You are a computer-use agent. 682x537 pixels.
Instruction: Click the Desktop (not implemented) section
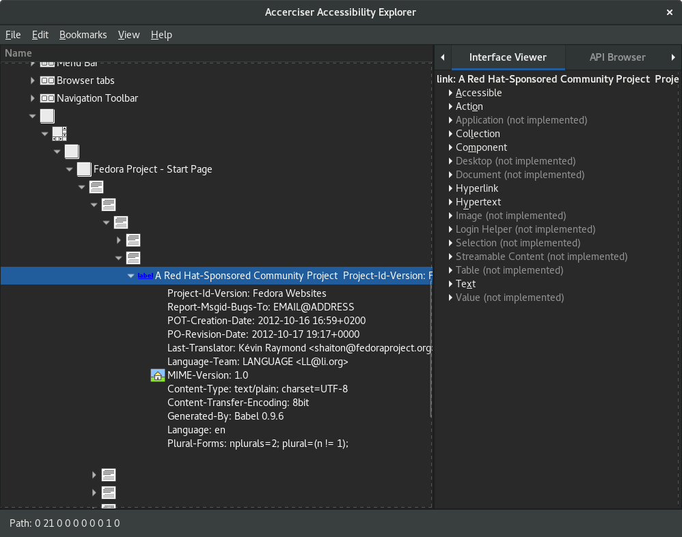coord(515,161)
